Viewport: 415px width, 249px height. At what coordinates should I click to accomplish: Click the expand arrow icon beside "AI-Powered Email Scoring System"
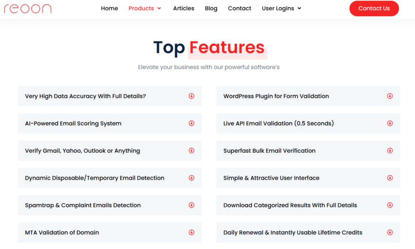click(191, 123)
